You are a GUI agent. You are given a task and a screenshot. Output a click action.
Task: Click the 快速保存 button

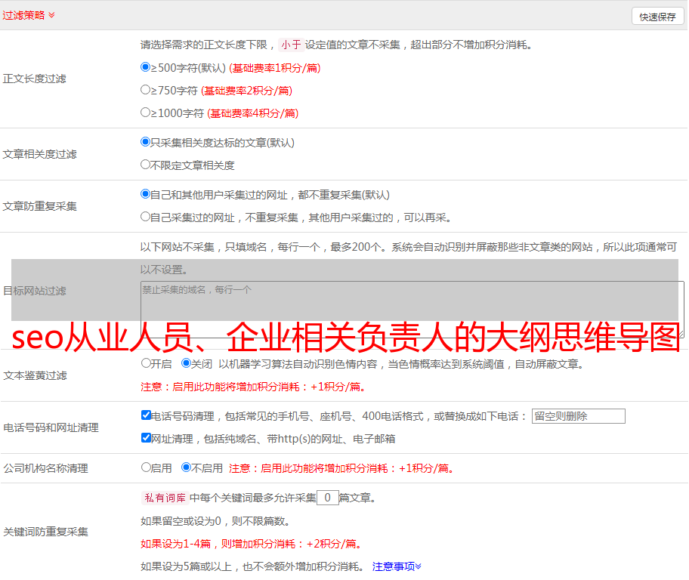pos(657,17)
